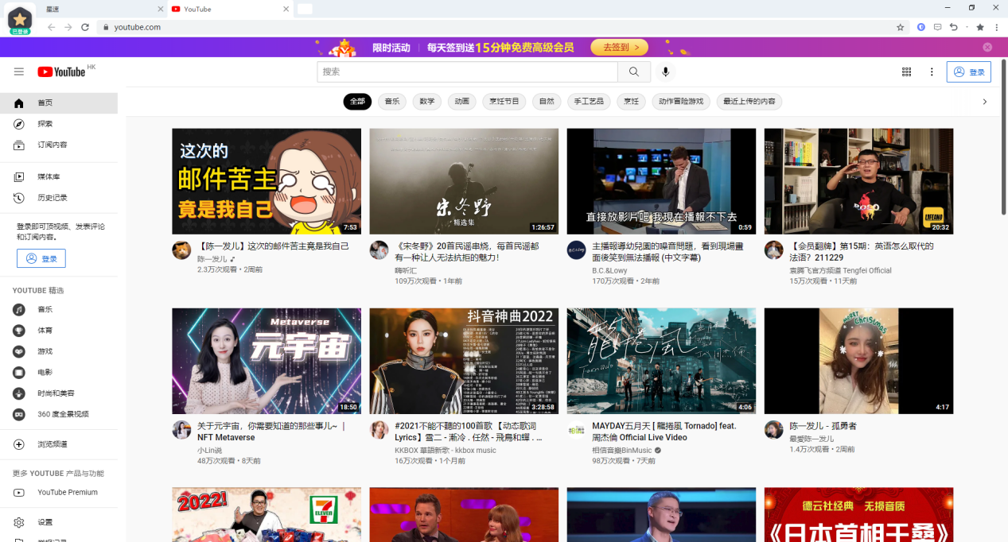
Task: Select the 全部 filter chip
Action: (x=357, y=102)
